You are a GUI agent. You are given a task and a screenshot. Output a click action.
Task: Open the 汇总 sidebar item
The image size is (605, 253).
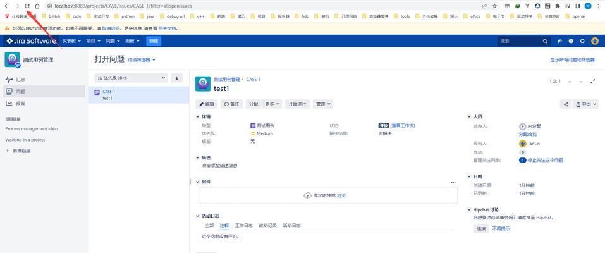click(44, 80)
